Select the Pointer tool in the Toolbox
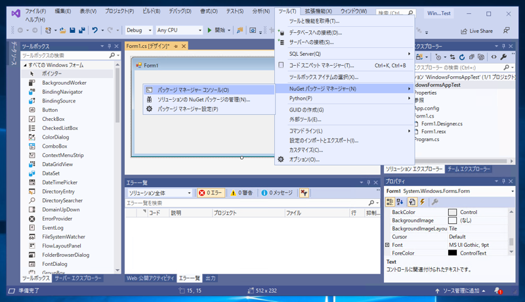The height and width of the screenshot is (302, 525). [x=67, y=74]
